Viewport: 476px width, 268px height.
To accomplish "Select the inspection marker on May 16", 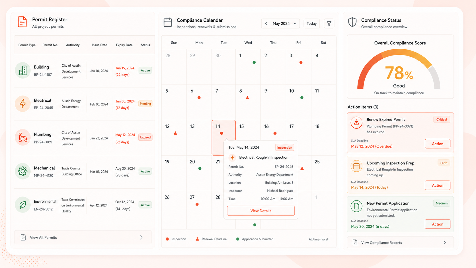I will tap(275, 133).
